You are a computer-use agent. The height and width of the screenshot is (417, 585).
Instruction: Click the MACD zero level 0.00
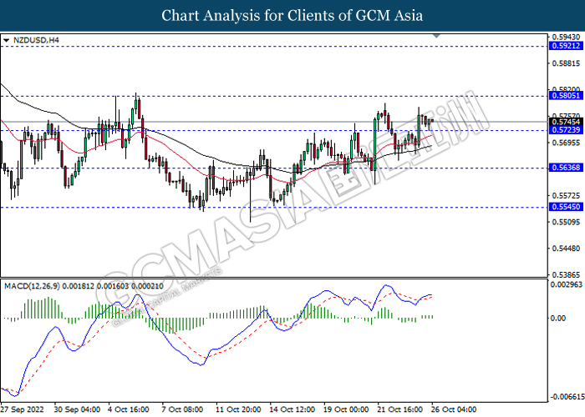tap(558, 319)
